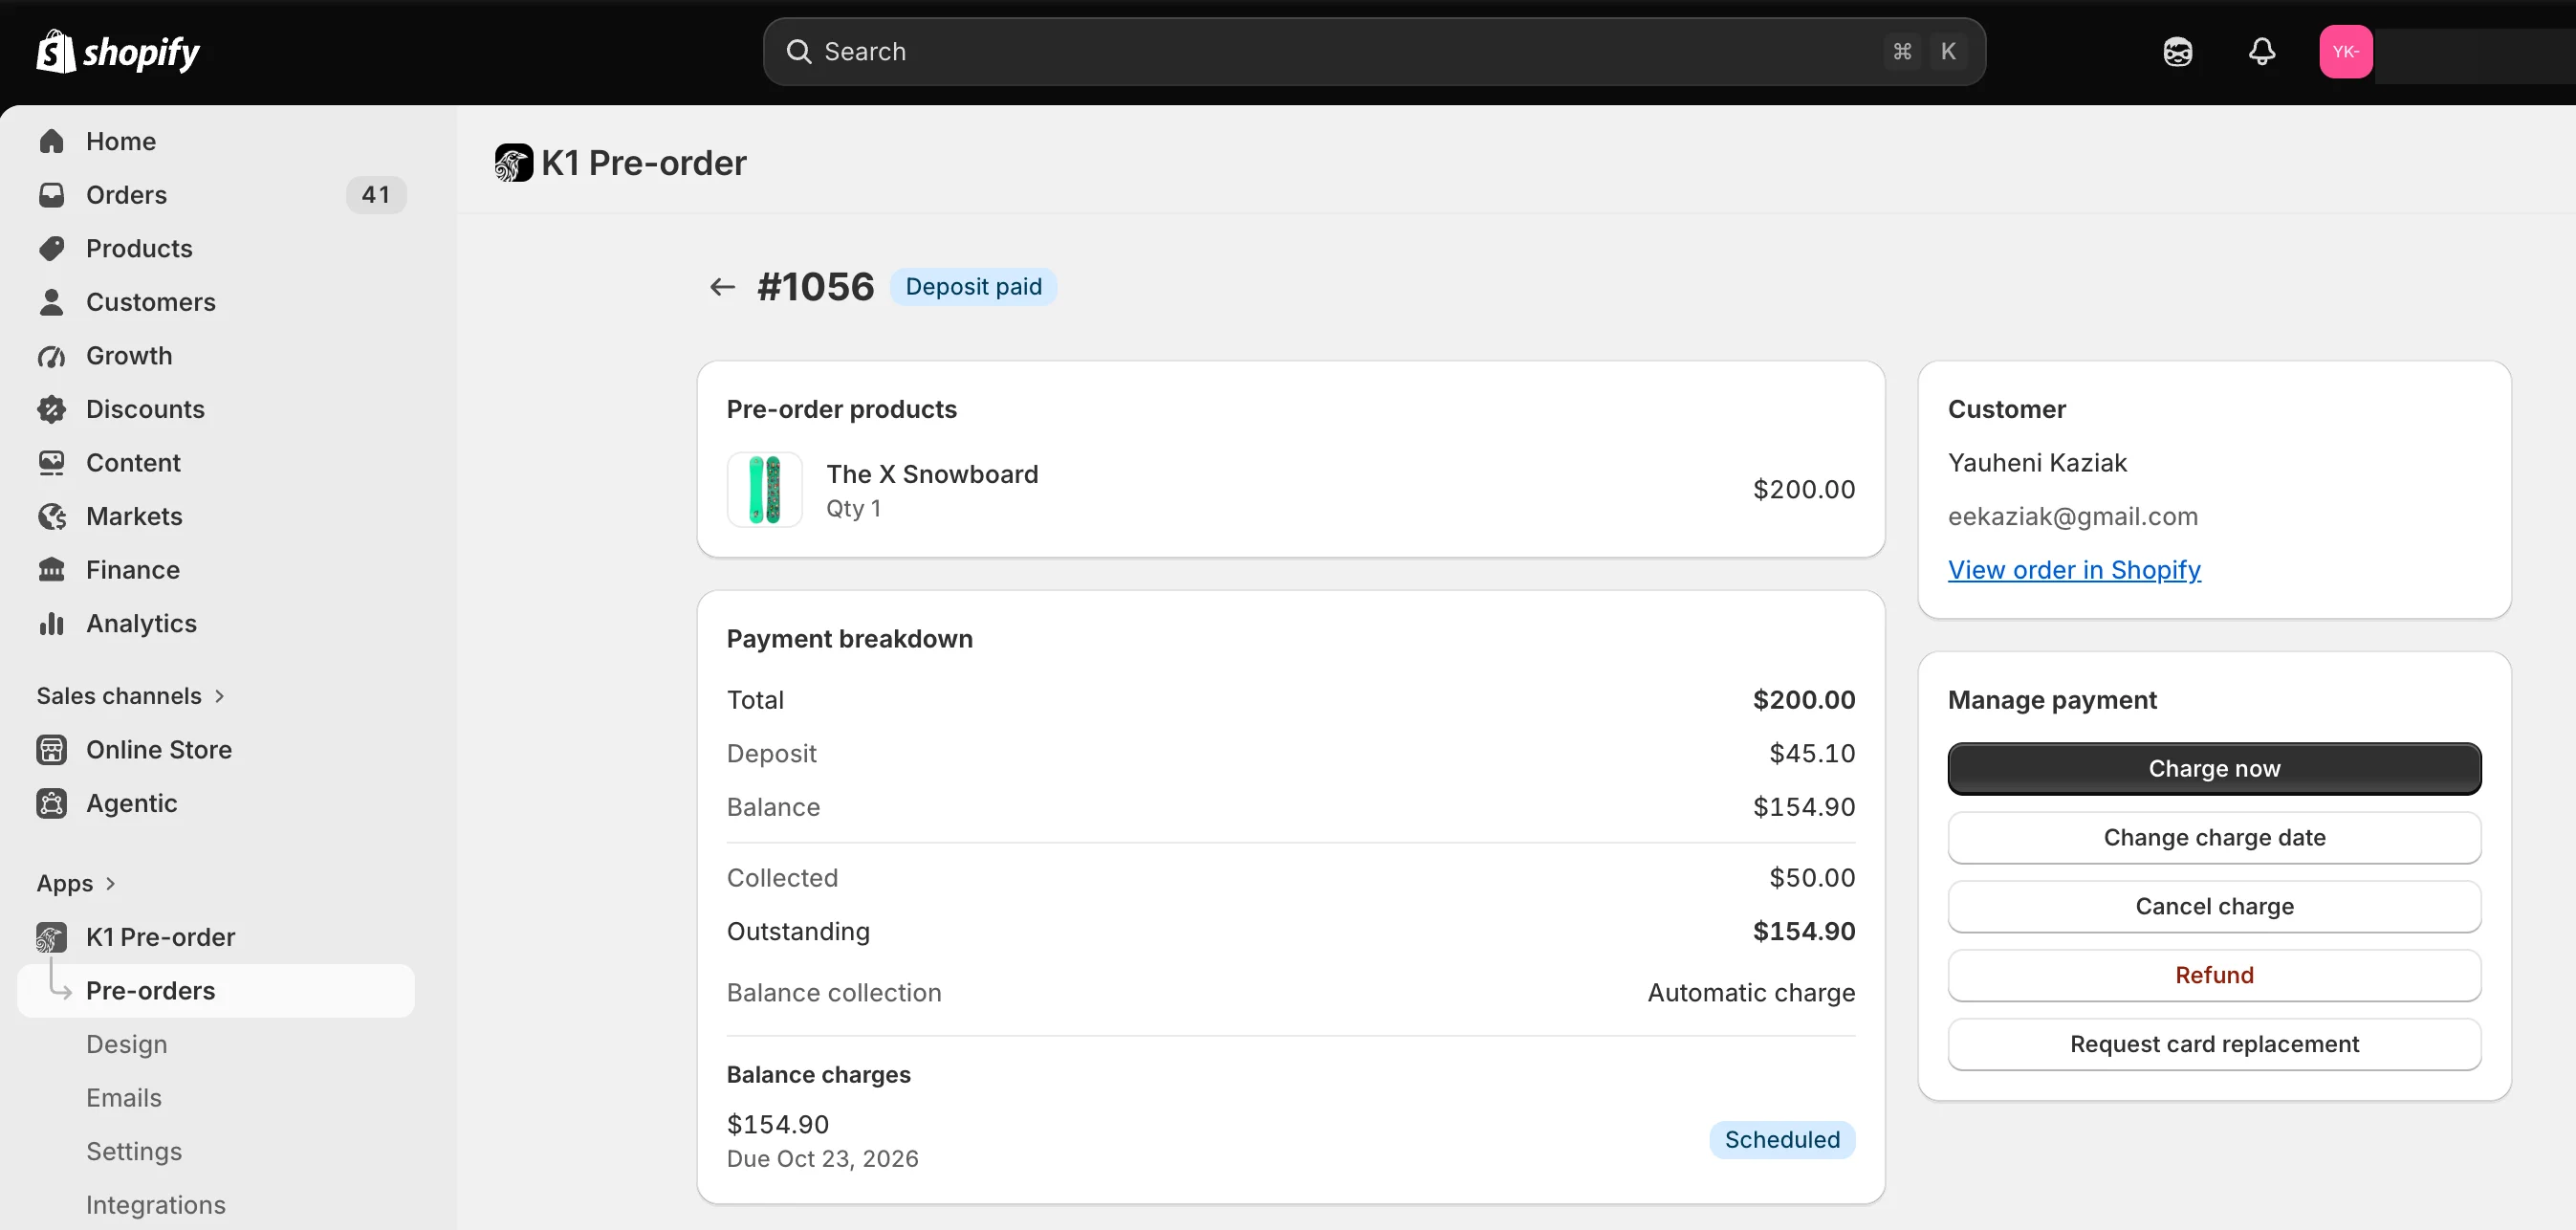This screenshot has height=1230, width=2576.
Task: Expand the Apps section
Action: pyautogui.click(x=77, y=883)
